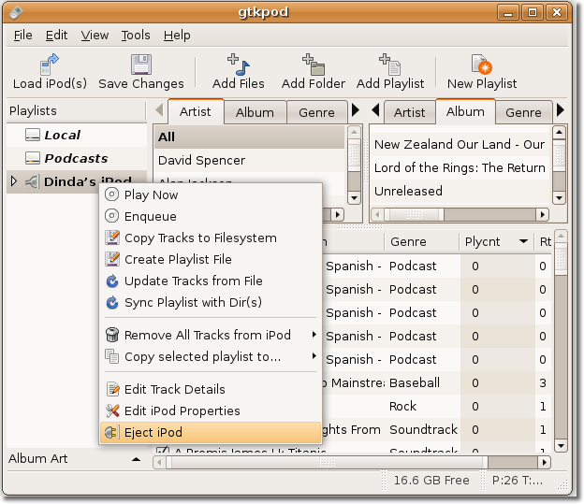This screenshot has width=584, height=504.
Task: Open the File menu
Action: (23, 35)
